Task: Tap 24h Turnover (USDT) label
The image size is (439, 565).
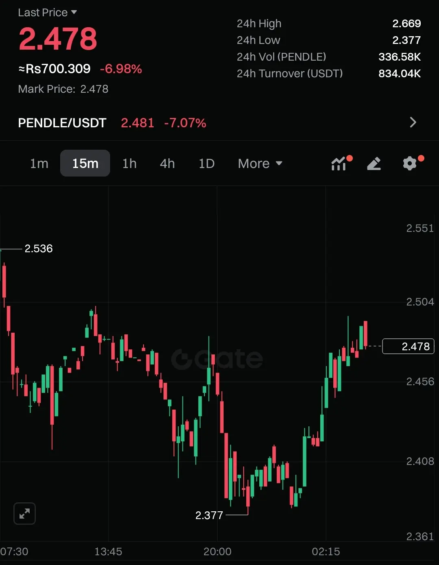Action: [290, 74]
